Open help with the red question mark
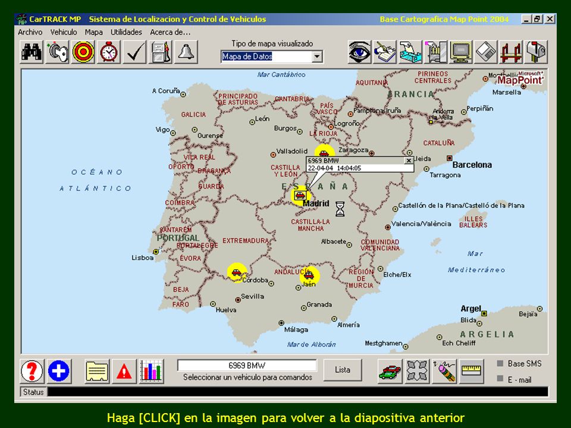The image size is (571, 428). tap(32, 371)
